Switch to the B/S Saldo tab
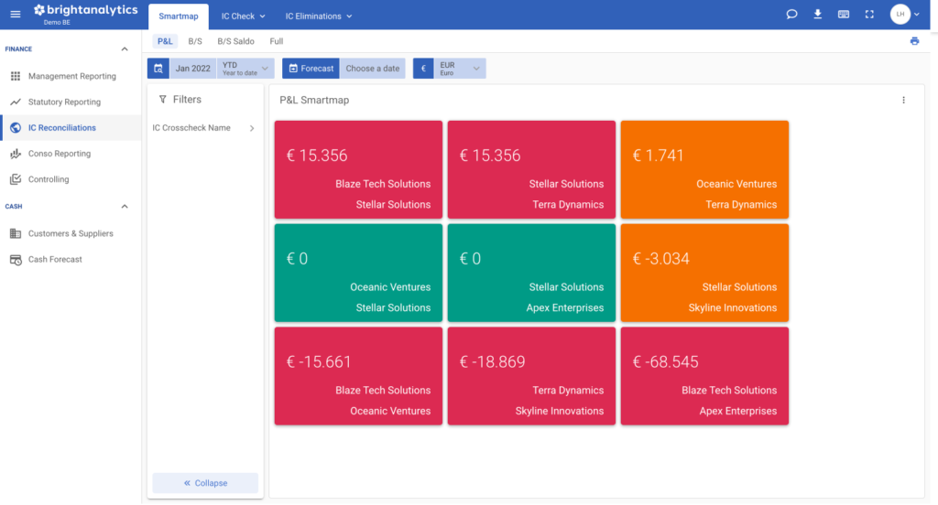Viewport: 938px width, 505px height. [235, 41]
